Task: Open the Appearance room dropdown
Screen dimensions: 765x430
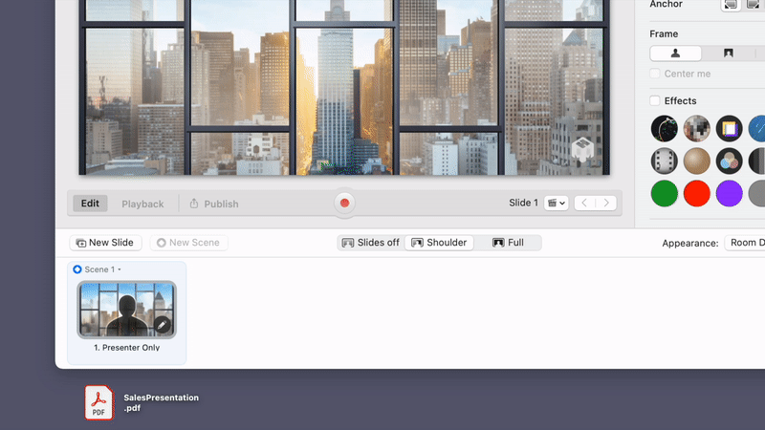Action: 745,243
